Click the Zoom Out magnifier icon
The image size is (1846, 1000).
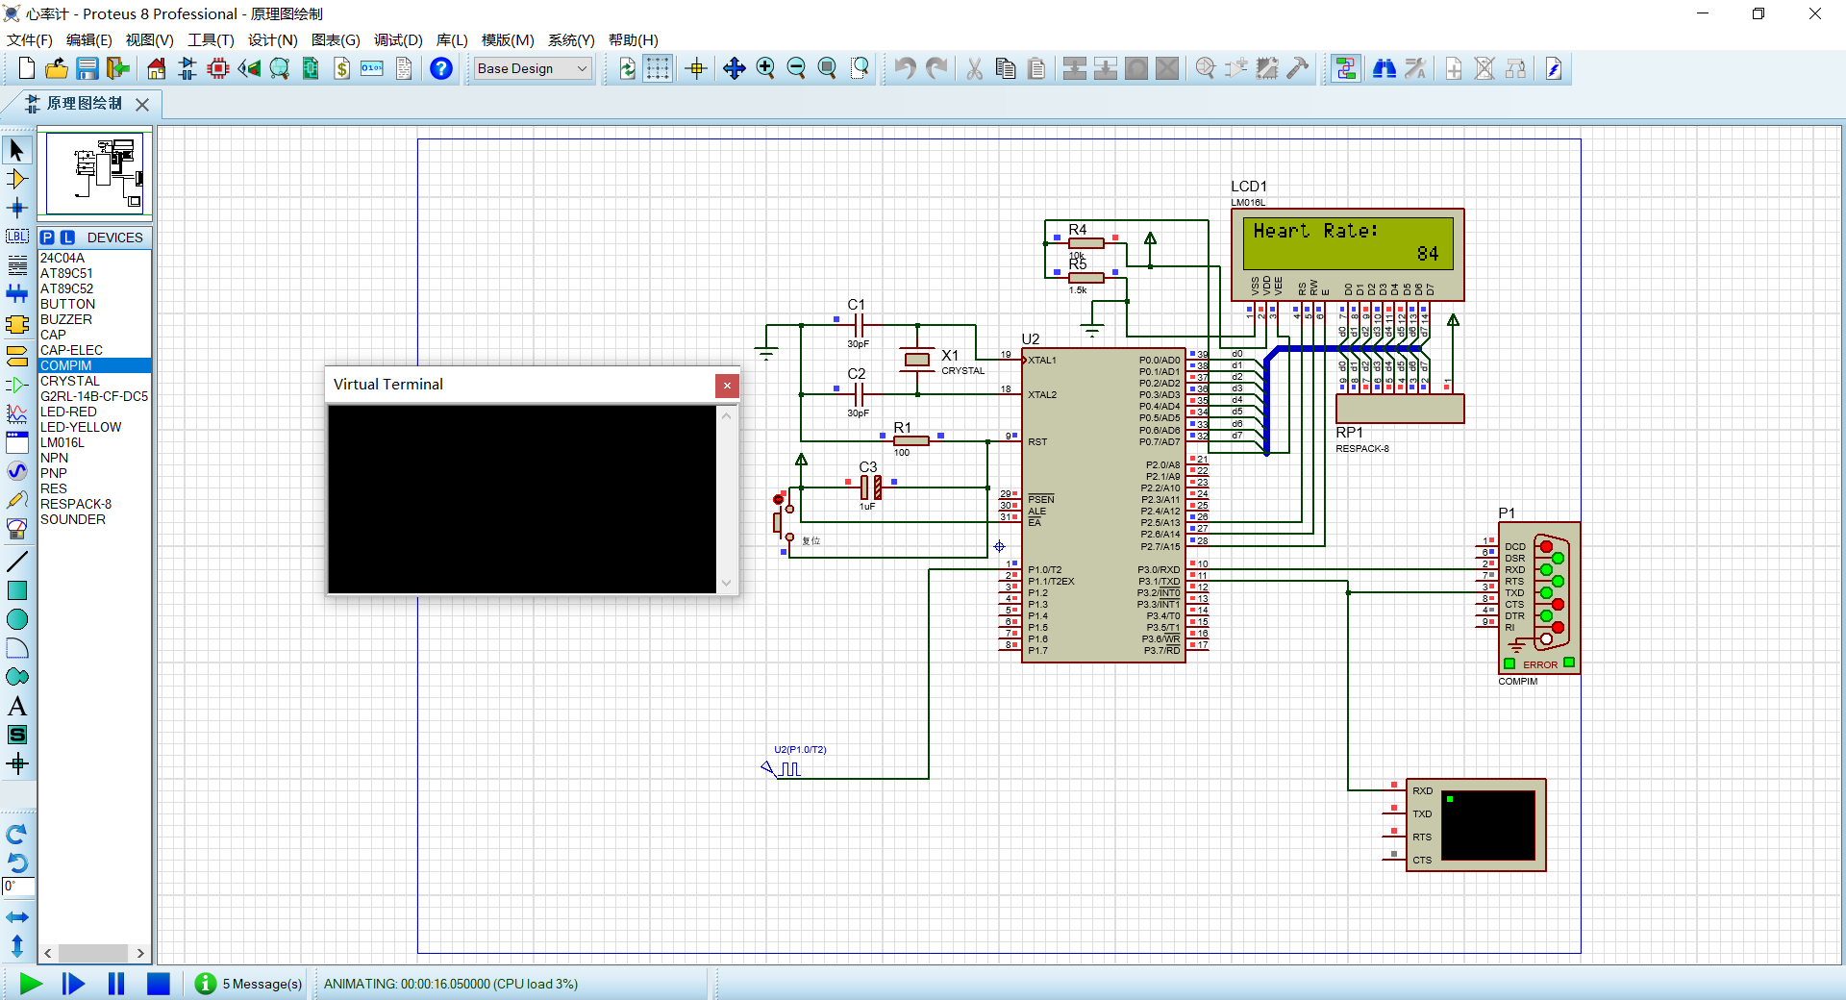pos(796,68)
